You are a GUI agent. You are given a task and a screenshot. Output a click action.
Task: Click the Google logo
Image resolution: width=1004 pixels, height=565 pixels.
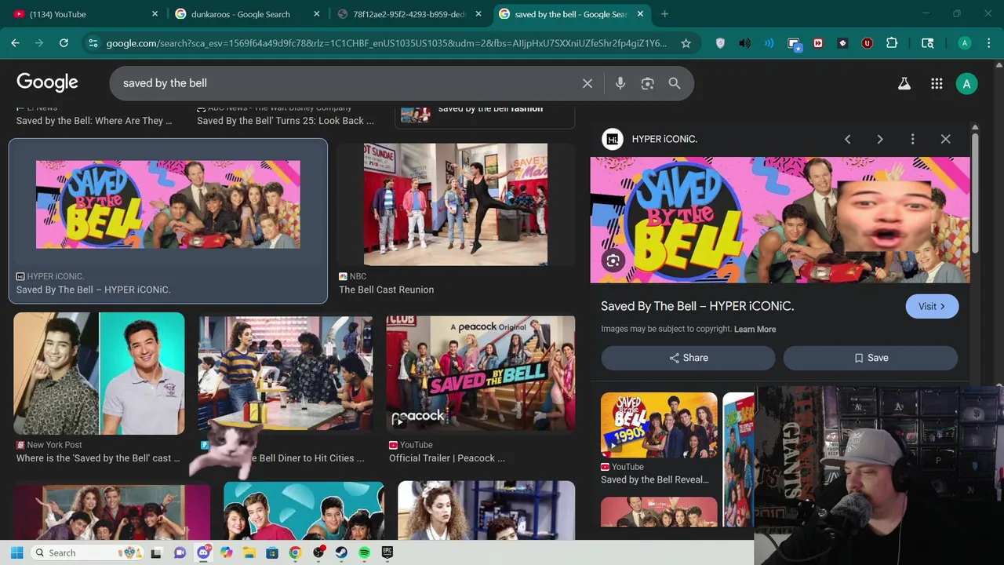[x=47, y=82]
